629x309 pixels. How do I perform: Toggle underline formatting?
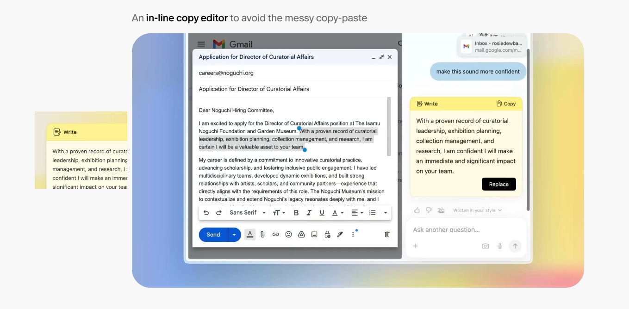[322, 213]
